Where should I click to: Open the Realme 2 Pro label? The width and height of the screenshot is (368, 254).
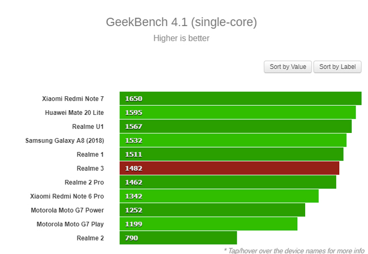84,182
